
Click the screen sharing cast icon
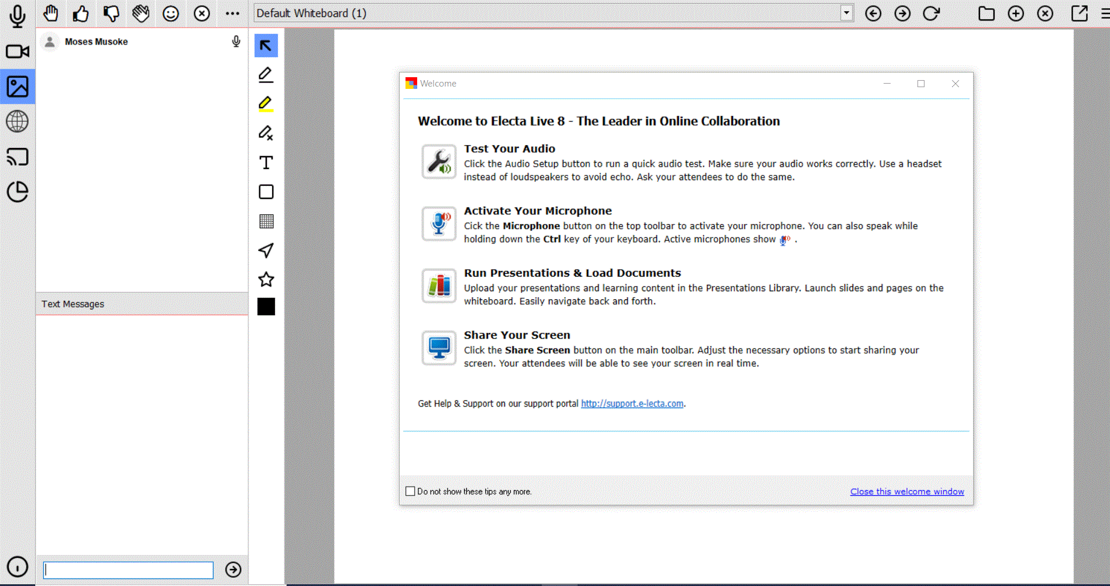pos(18,157)
